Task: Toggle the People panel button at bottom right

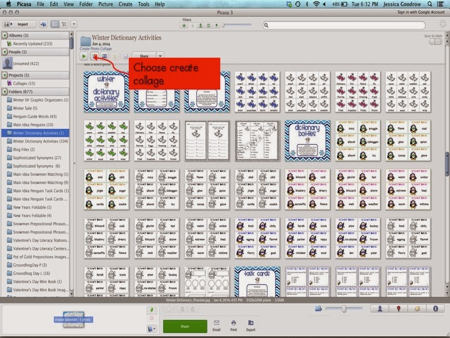Action: [380, 309]
